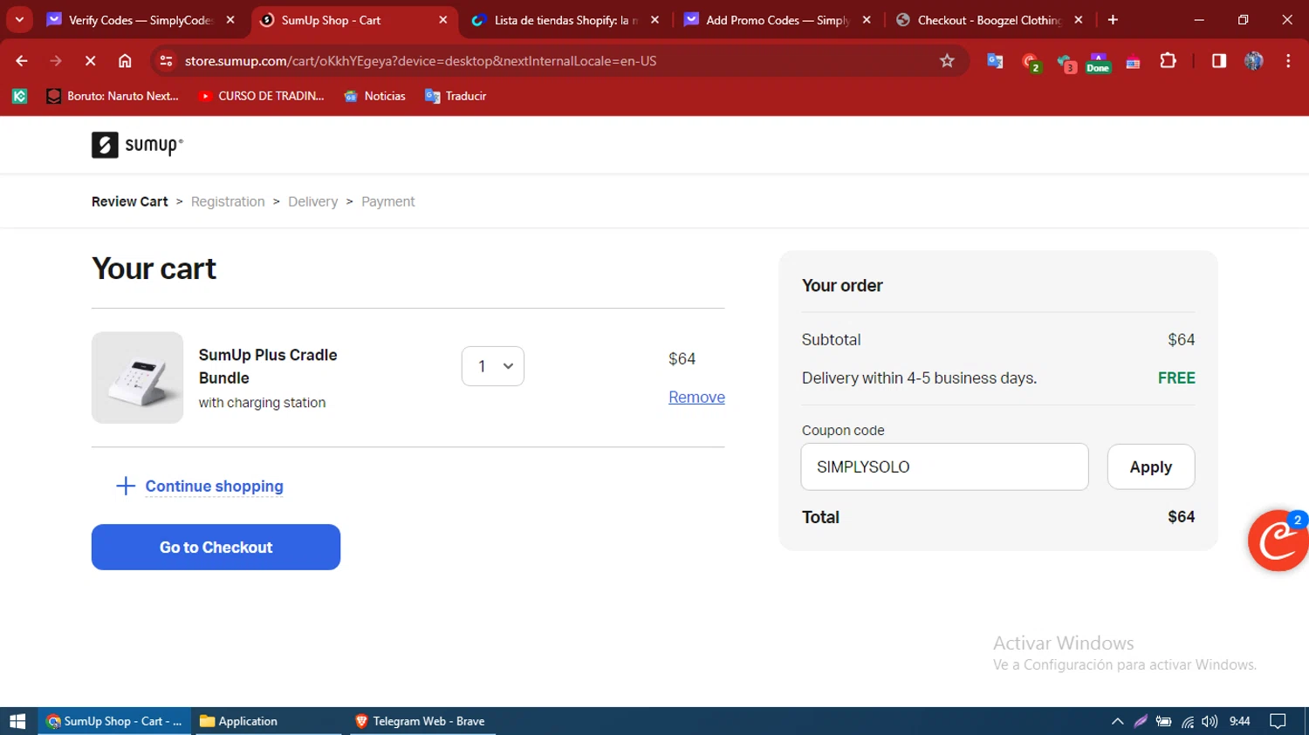Close the Verify Codes tab
The width and height of the screenshot is (1309, 735).
point(230,19)
